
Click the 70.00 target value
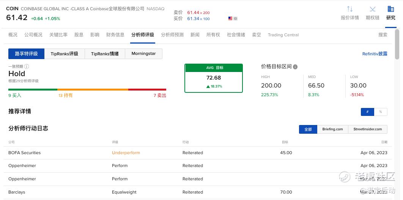point(286,192)
